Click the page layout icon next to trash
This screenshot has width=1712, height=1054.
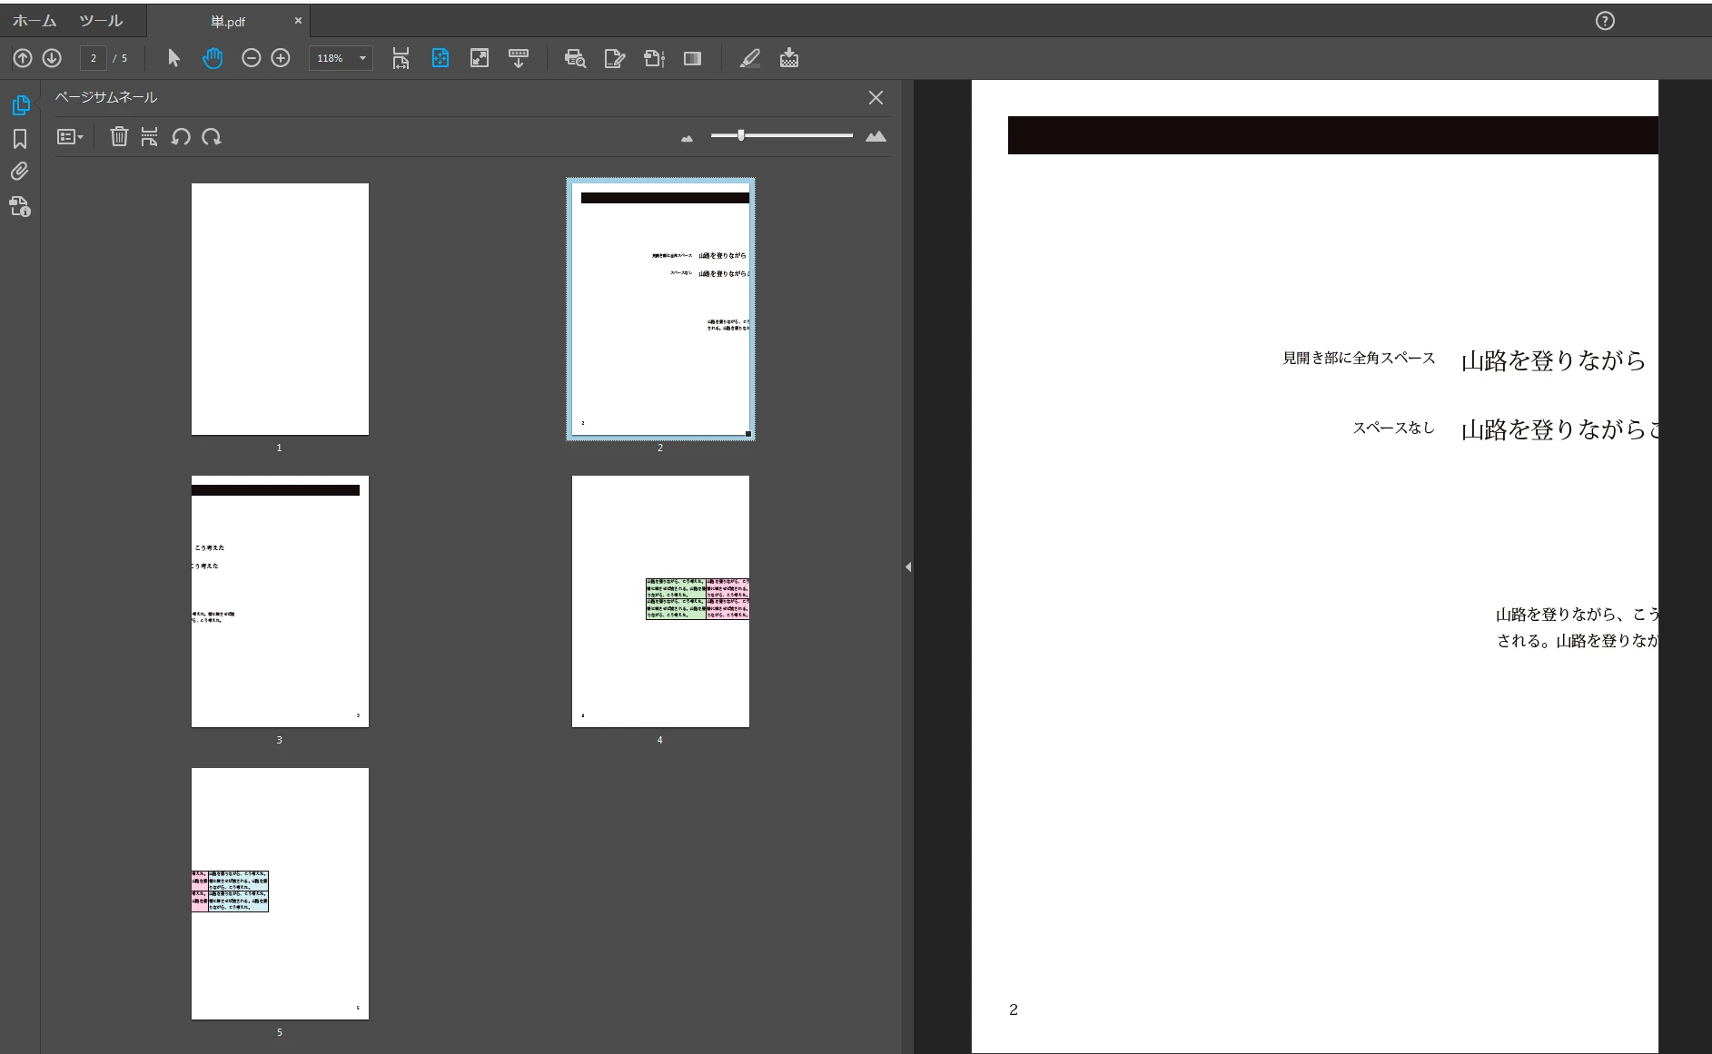150,137
